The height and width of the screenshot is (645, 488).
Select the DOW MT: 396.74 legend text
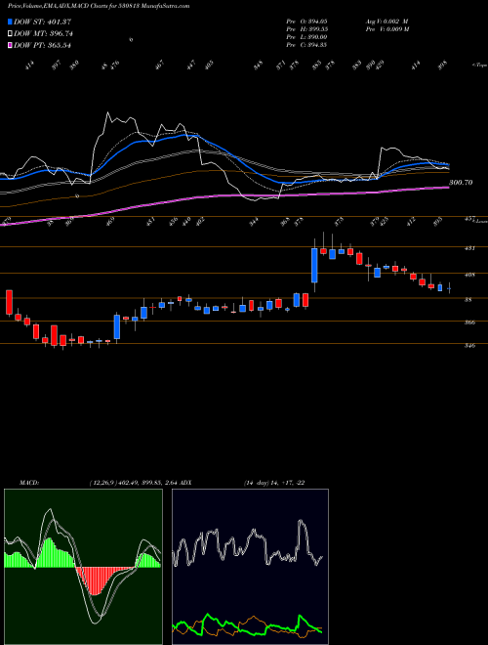point(43,33)
